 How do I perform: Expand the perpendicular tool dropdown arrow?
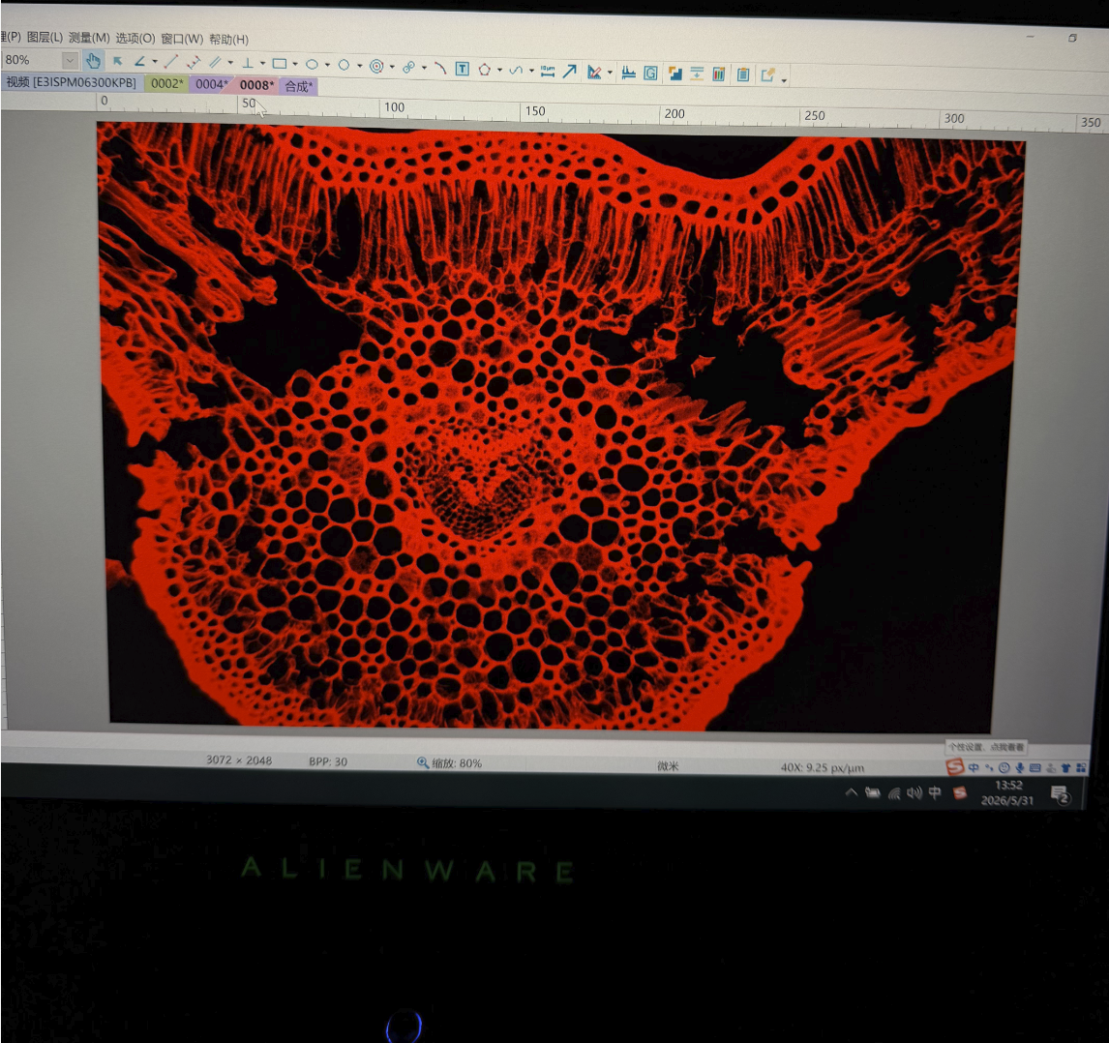tap(262, 65)
